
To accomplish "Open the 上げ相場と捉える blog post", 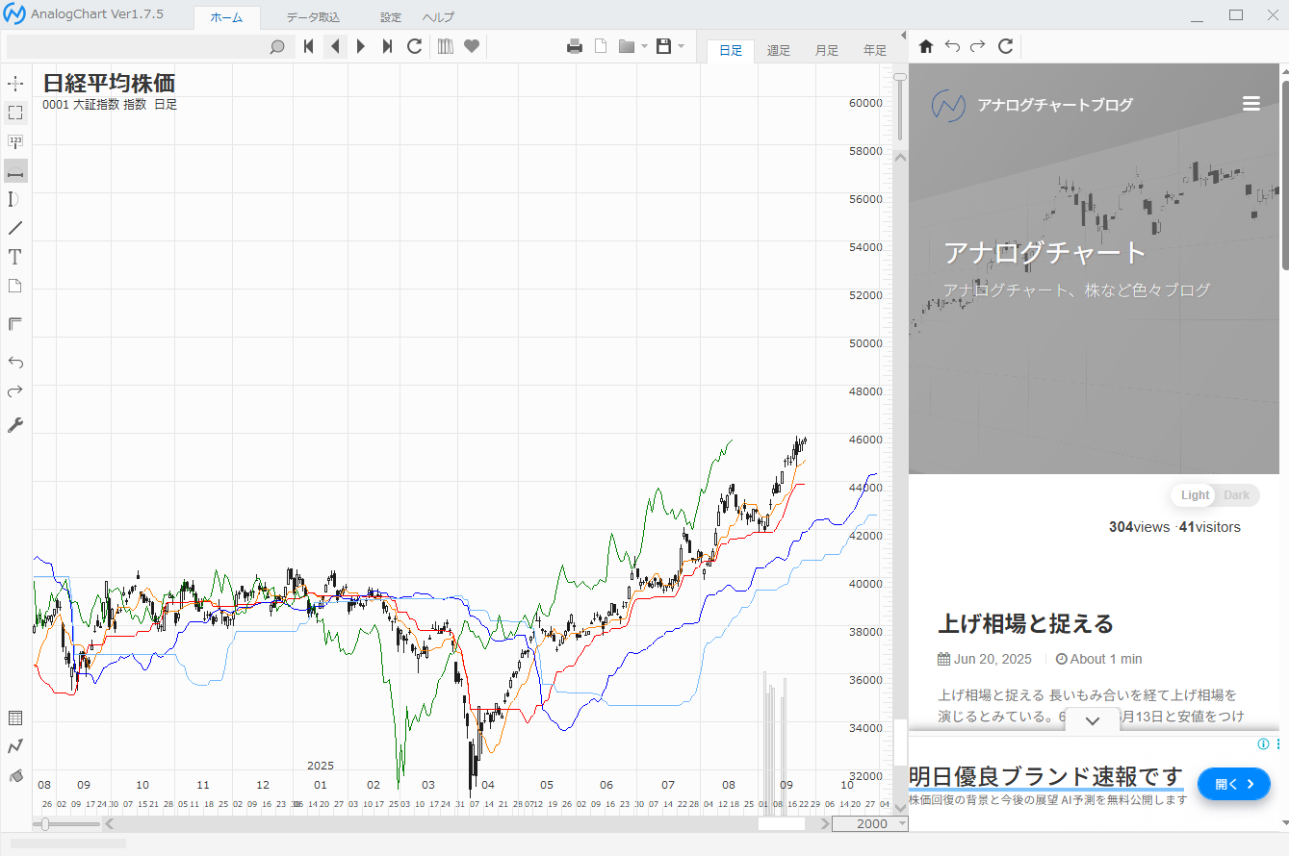I will pos(1025,623).
